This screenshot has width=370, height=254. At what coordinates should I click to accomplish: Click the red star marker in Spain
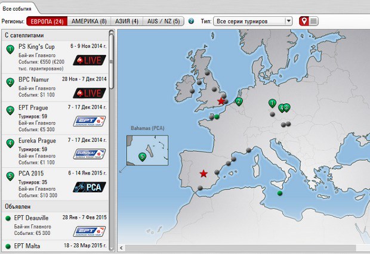click(203, 174)
